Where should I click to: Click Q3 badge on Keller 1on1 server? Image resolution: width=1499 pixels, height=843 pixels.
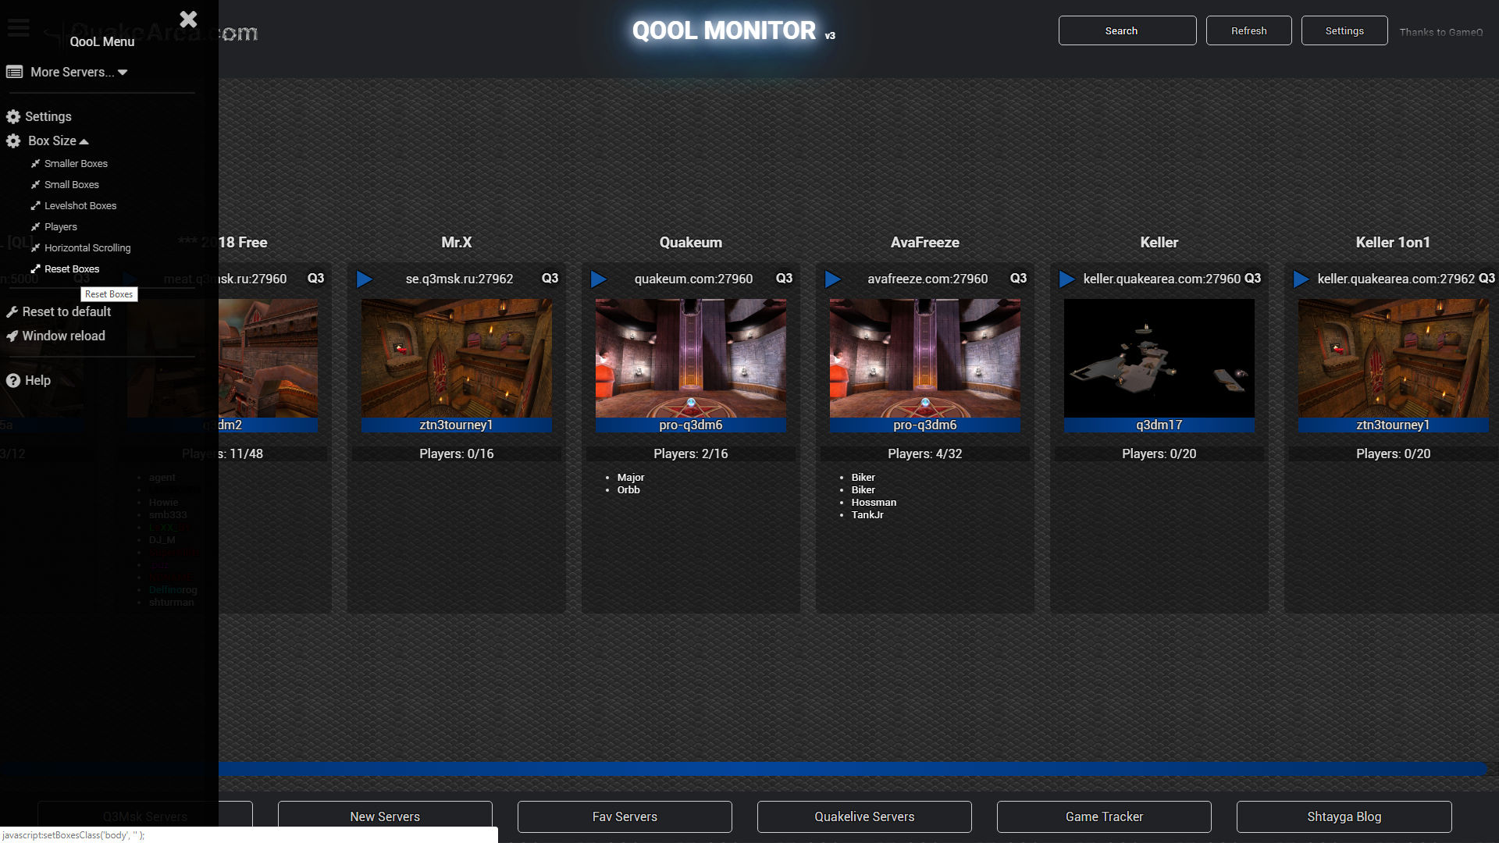pyautogui.click(x=1487, y=278)
